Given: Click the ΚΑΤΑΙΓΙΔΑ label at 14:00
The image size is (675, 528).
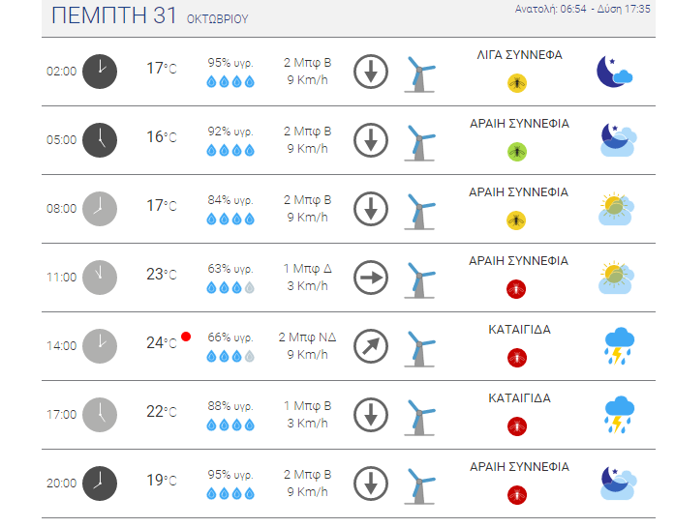Looking at the screenshot, I should click(519, 330).
